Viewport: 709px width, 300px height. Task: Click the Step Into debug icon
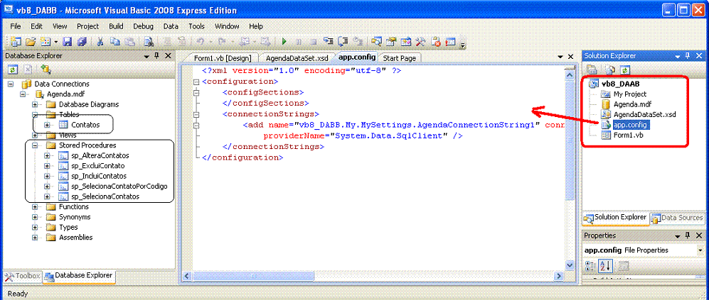[x=329, y=42]
